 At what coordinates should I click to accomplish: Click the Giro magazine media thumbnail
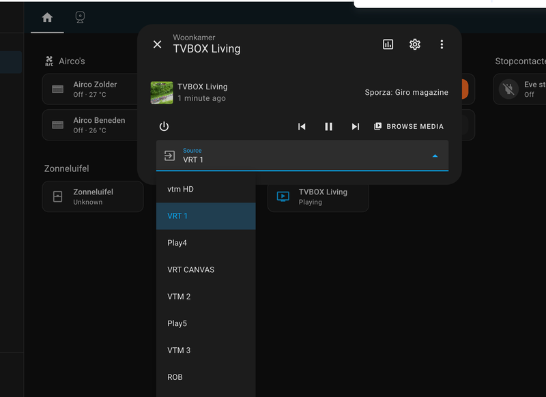click(x=162, y=93)
